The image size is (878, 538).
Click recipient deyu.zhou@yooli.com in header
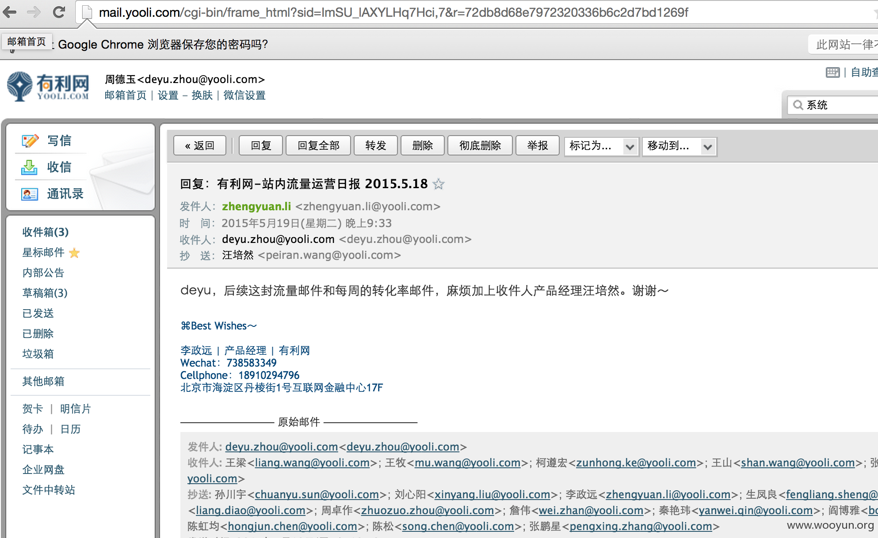(x=278, y=239)
